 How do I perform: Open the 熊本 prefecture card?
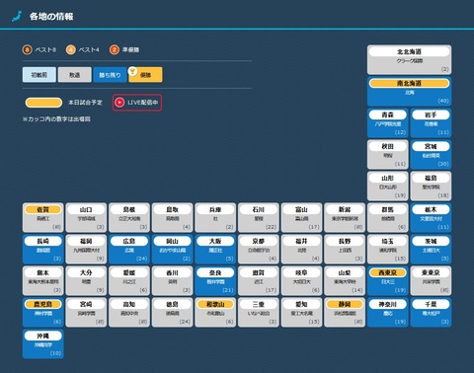coord(43,281)
